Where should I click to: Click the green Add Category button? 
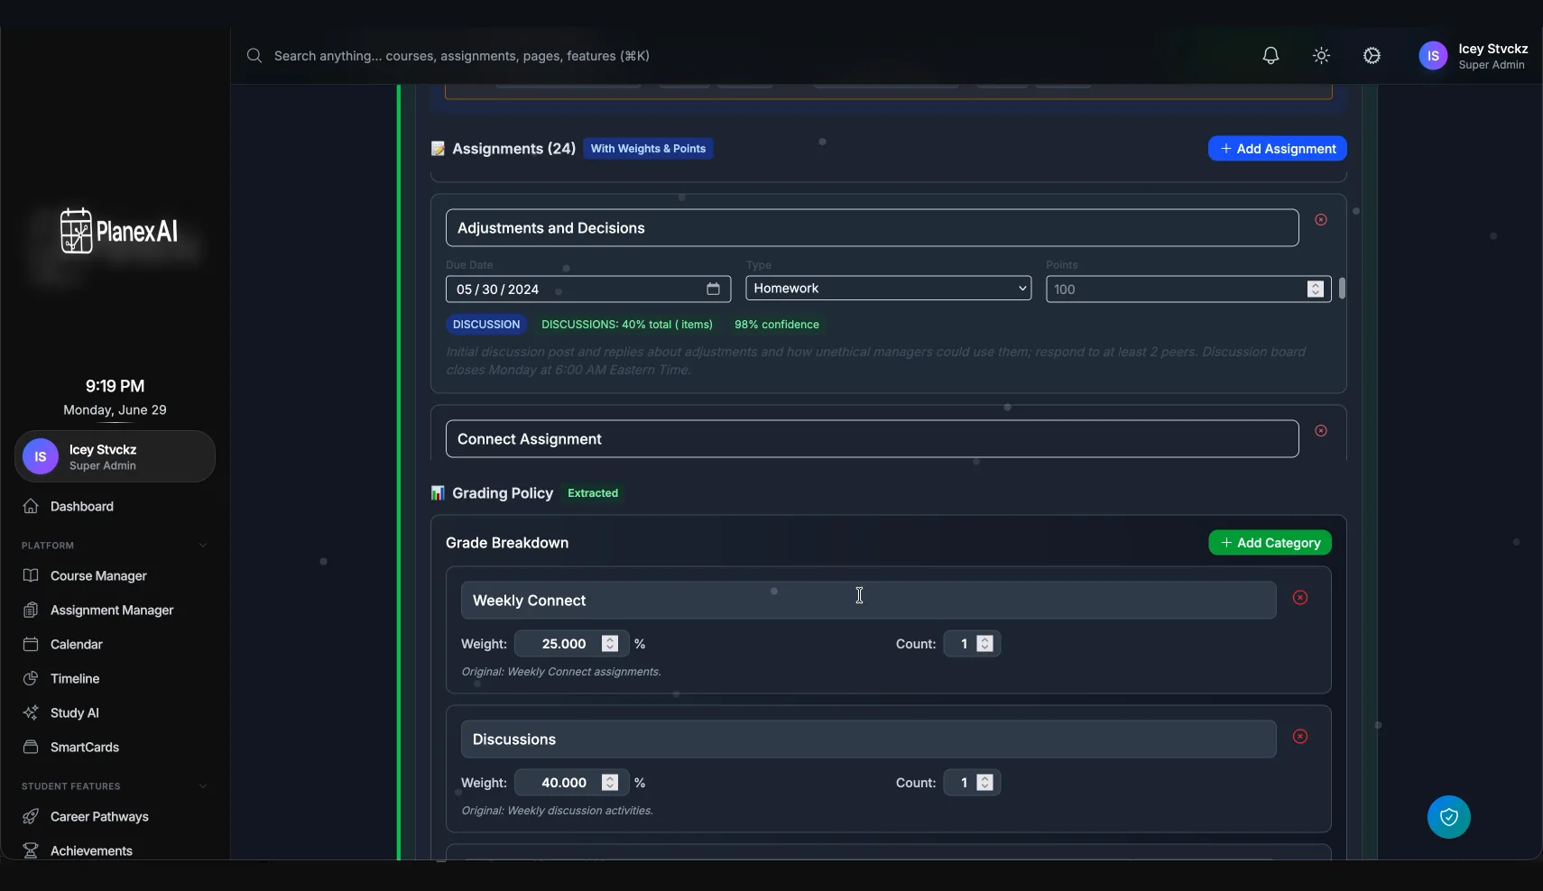click(x=1270, y=543)
